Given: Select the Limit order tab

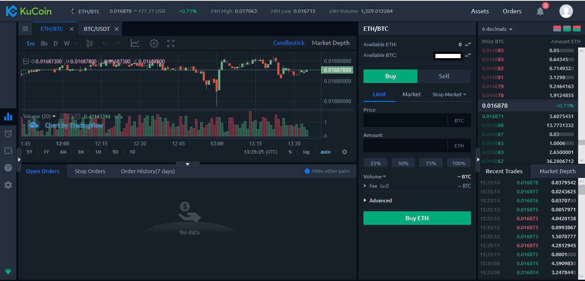Looking at the screenshot, I should click(x=379, y=94).
